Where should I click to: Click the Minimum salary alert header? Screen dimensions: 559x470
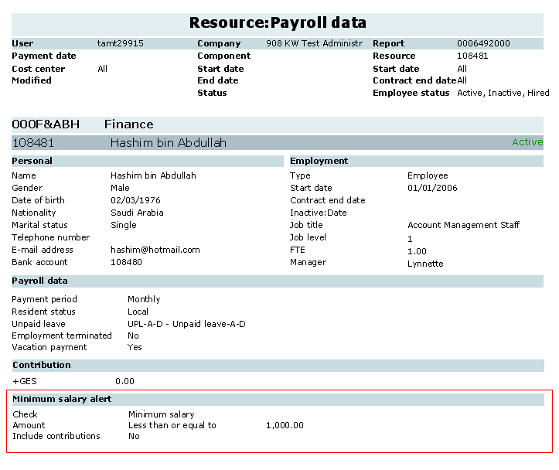click(62, 400)
